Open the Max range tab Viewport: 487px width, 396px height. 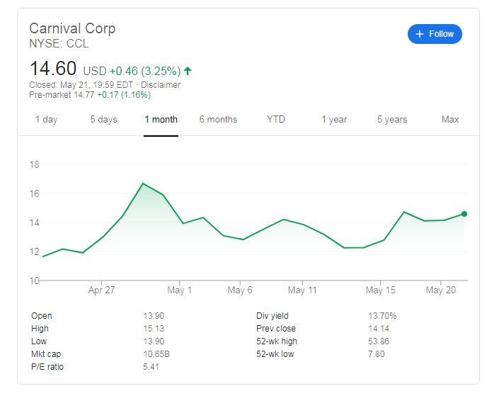coord(450,119)
